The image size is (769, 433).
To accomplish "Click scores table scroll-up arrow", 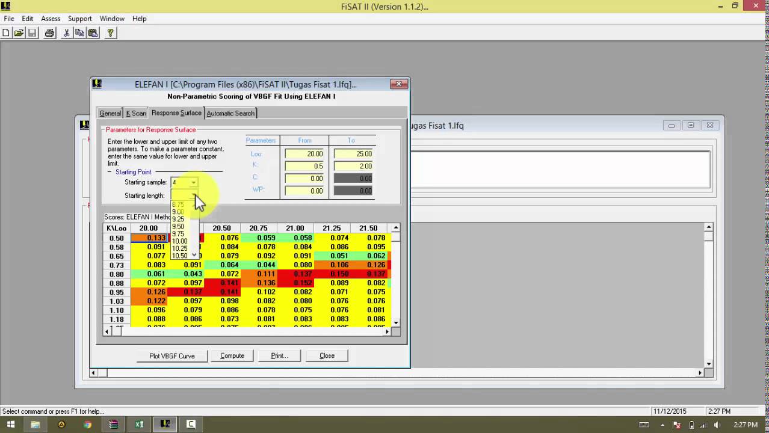I will pos(395,228).
